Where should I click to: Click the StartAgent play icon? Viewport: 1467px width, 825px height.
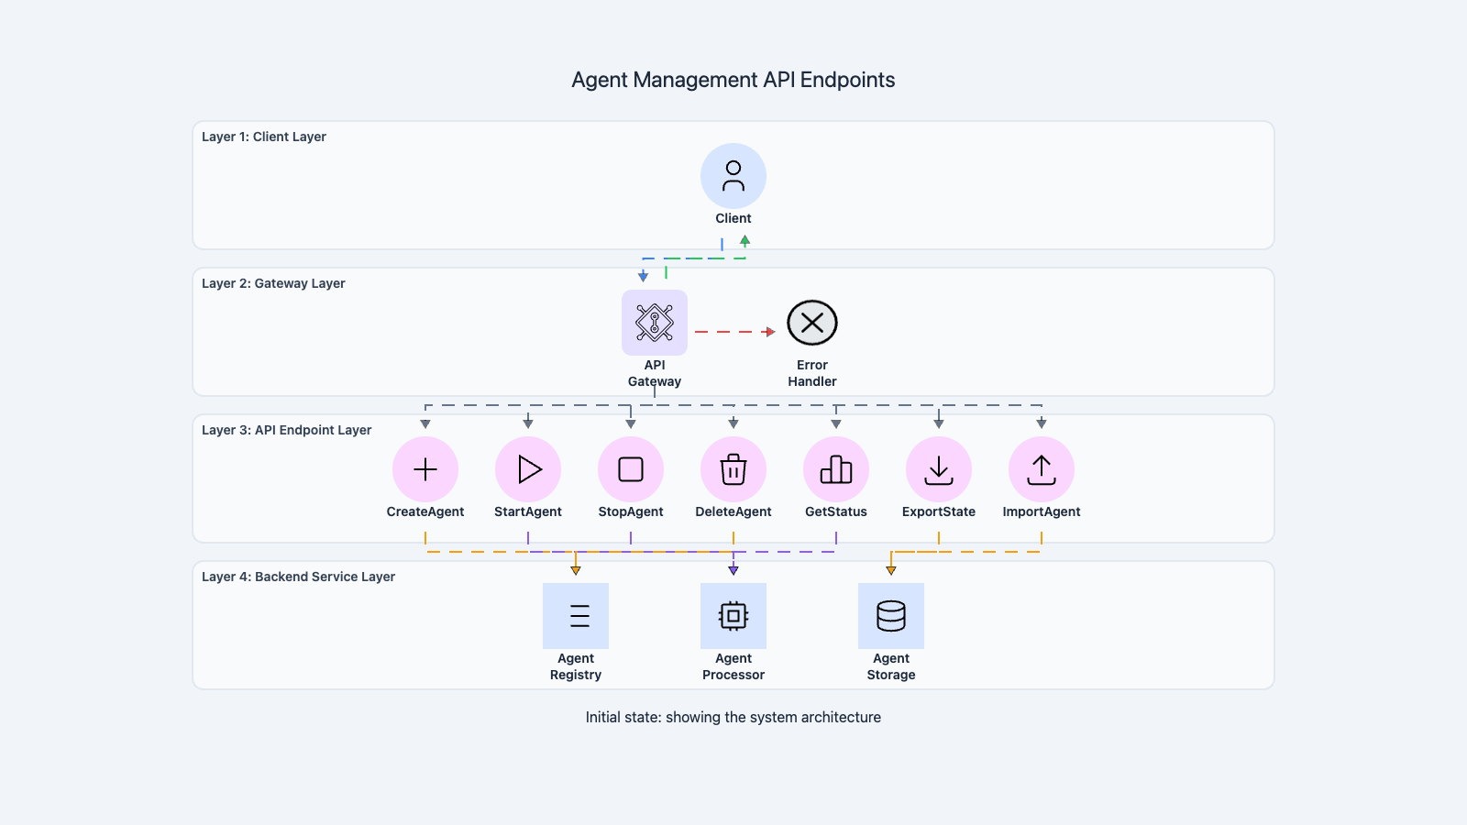[x=528, y=469]
